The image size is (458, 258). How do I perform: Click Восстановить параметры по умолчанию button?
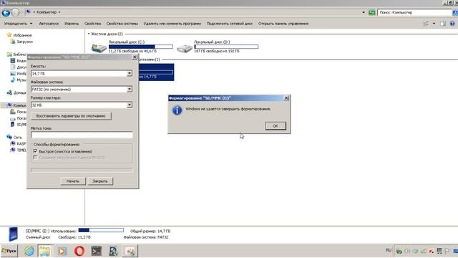click(71, 116)
